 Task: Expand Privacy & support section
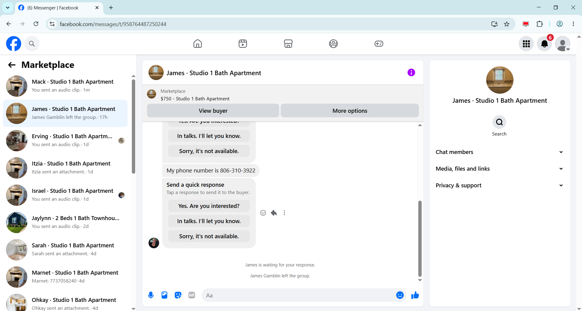tap(500, 186)
